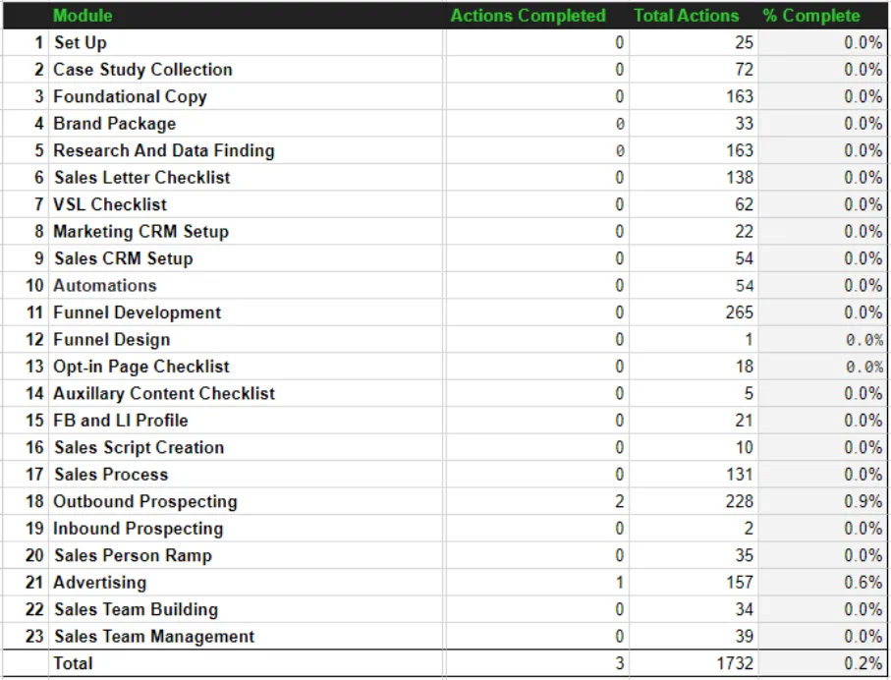Select the Funnel Development cell
Screen dimensions: 891x680
tap(246, 312)
